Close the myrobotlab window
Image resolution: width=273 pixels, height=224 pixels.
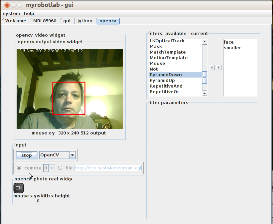pyautogui.click(x=7, y=5)
